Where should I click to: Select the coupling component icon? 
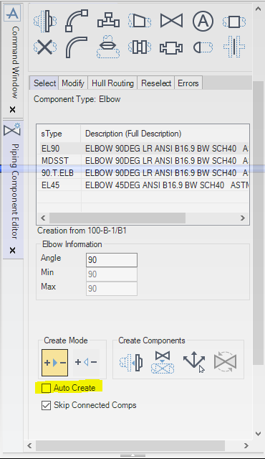[171, 47]
